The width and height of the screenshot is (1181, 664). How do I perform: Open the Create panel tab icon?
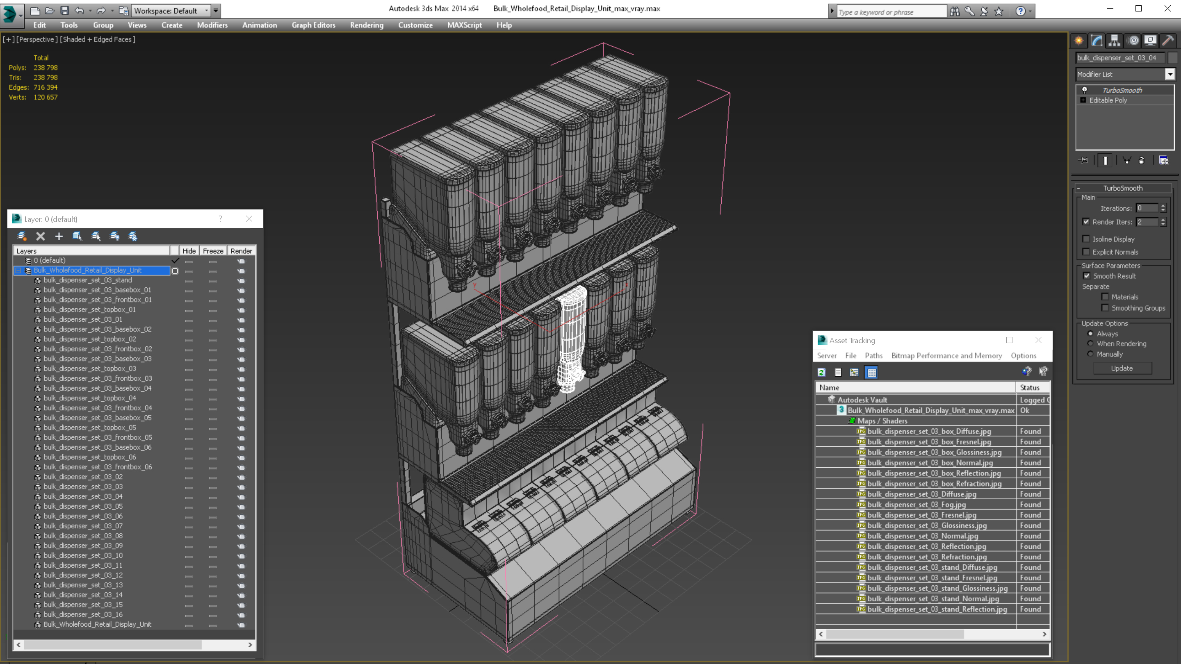pos(1079,41)
